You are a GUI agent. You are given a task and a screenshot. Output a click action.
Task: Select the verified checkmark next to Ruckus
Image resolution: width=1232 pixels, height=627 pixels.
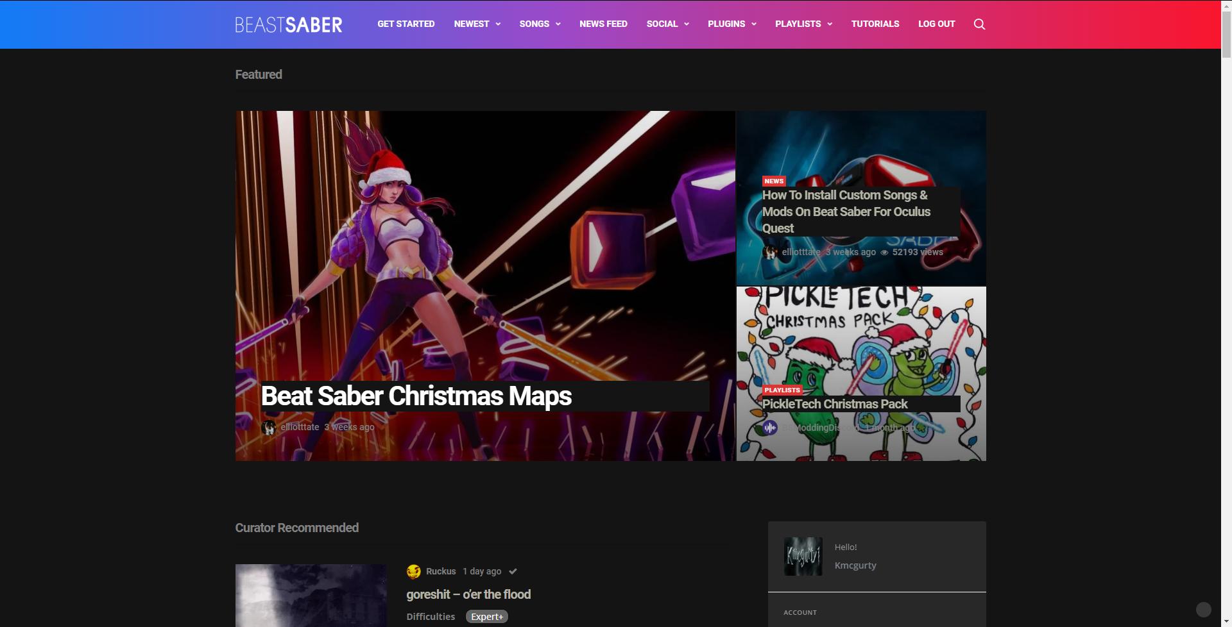(x=513, y=571)
